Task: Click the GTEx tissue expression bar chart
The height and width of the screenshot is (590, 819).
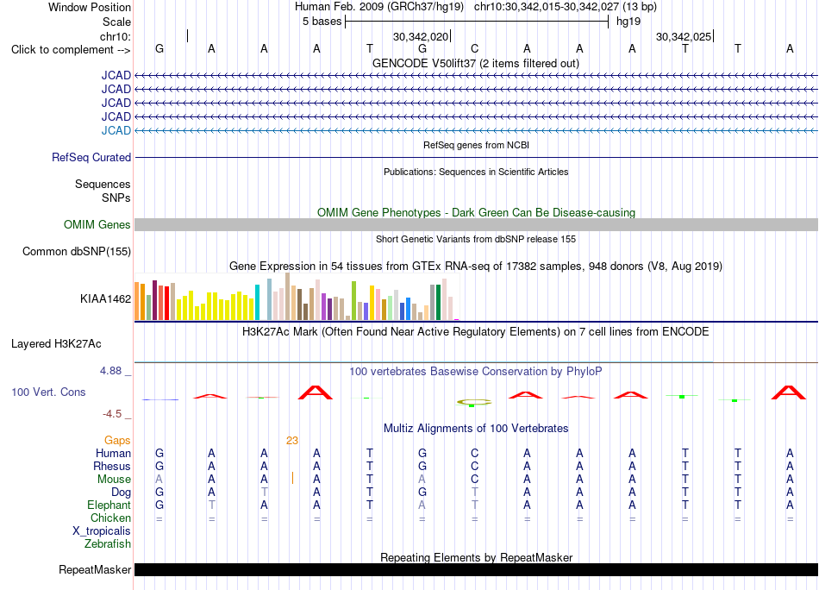Action: (x=297, y=297)
